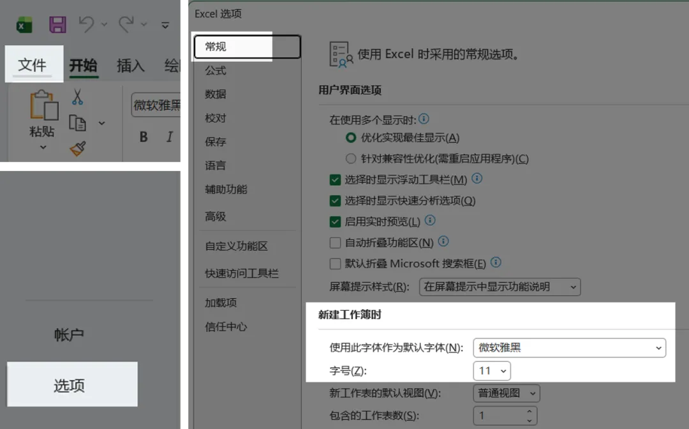Click the Copy icon
The image size is (689, 429).
click(x=77, y=123)
